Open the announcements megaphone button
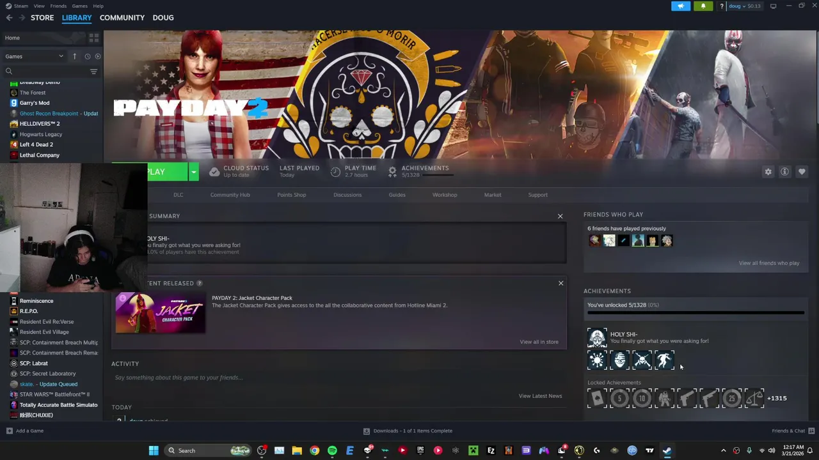 681,6
